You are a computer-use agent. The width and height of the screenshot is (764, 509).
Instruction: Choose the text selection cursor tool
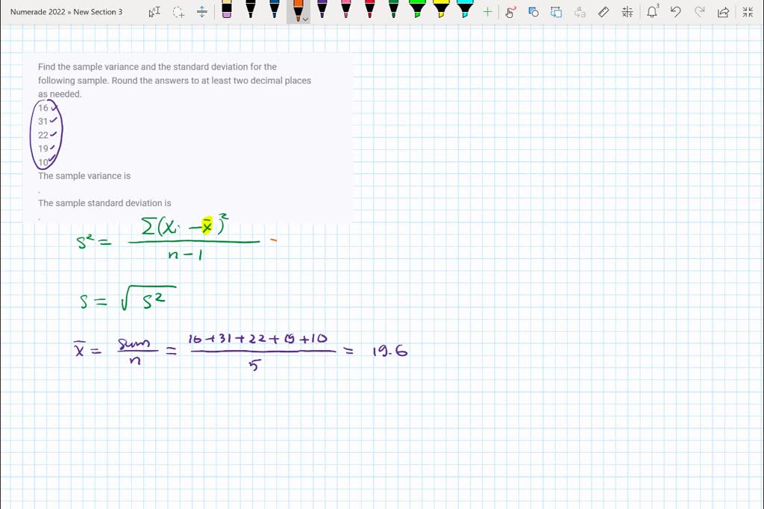[x=154, y=11]
